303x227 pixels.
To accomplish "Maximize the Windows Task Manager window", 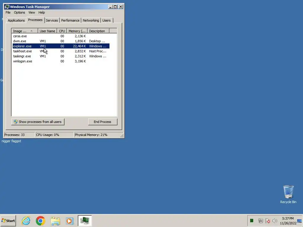I will click(115, 7).
